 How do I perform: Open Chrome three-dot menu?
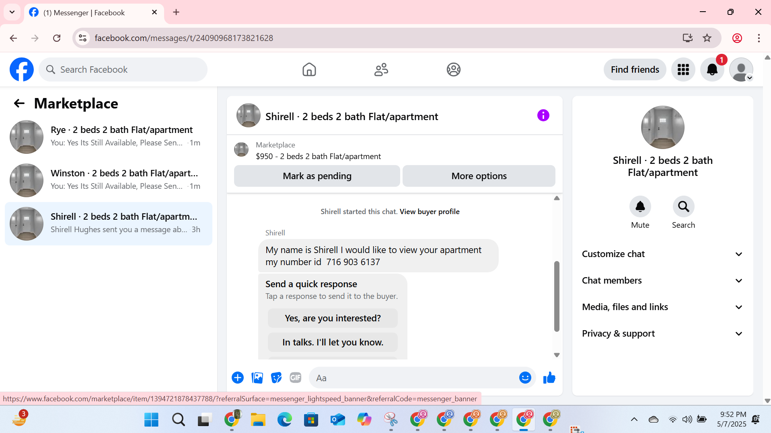tap(759, 38)
